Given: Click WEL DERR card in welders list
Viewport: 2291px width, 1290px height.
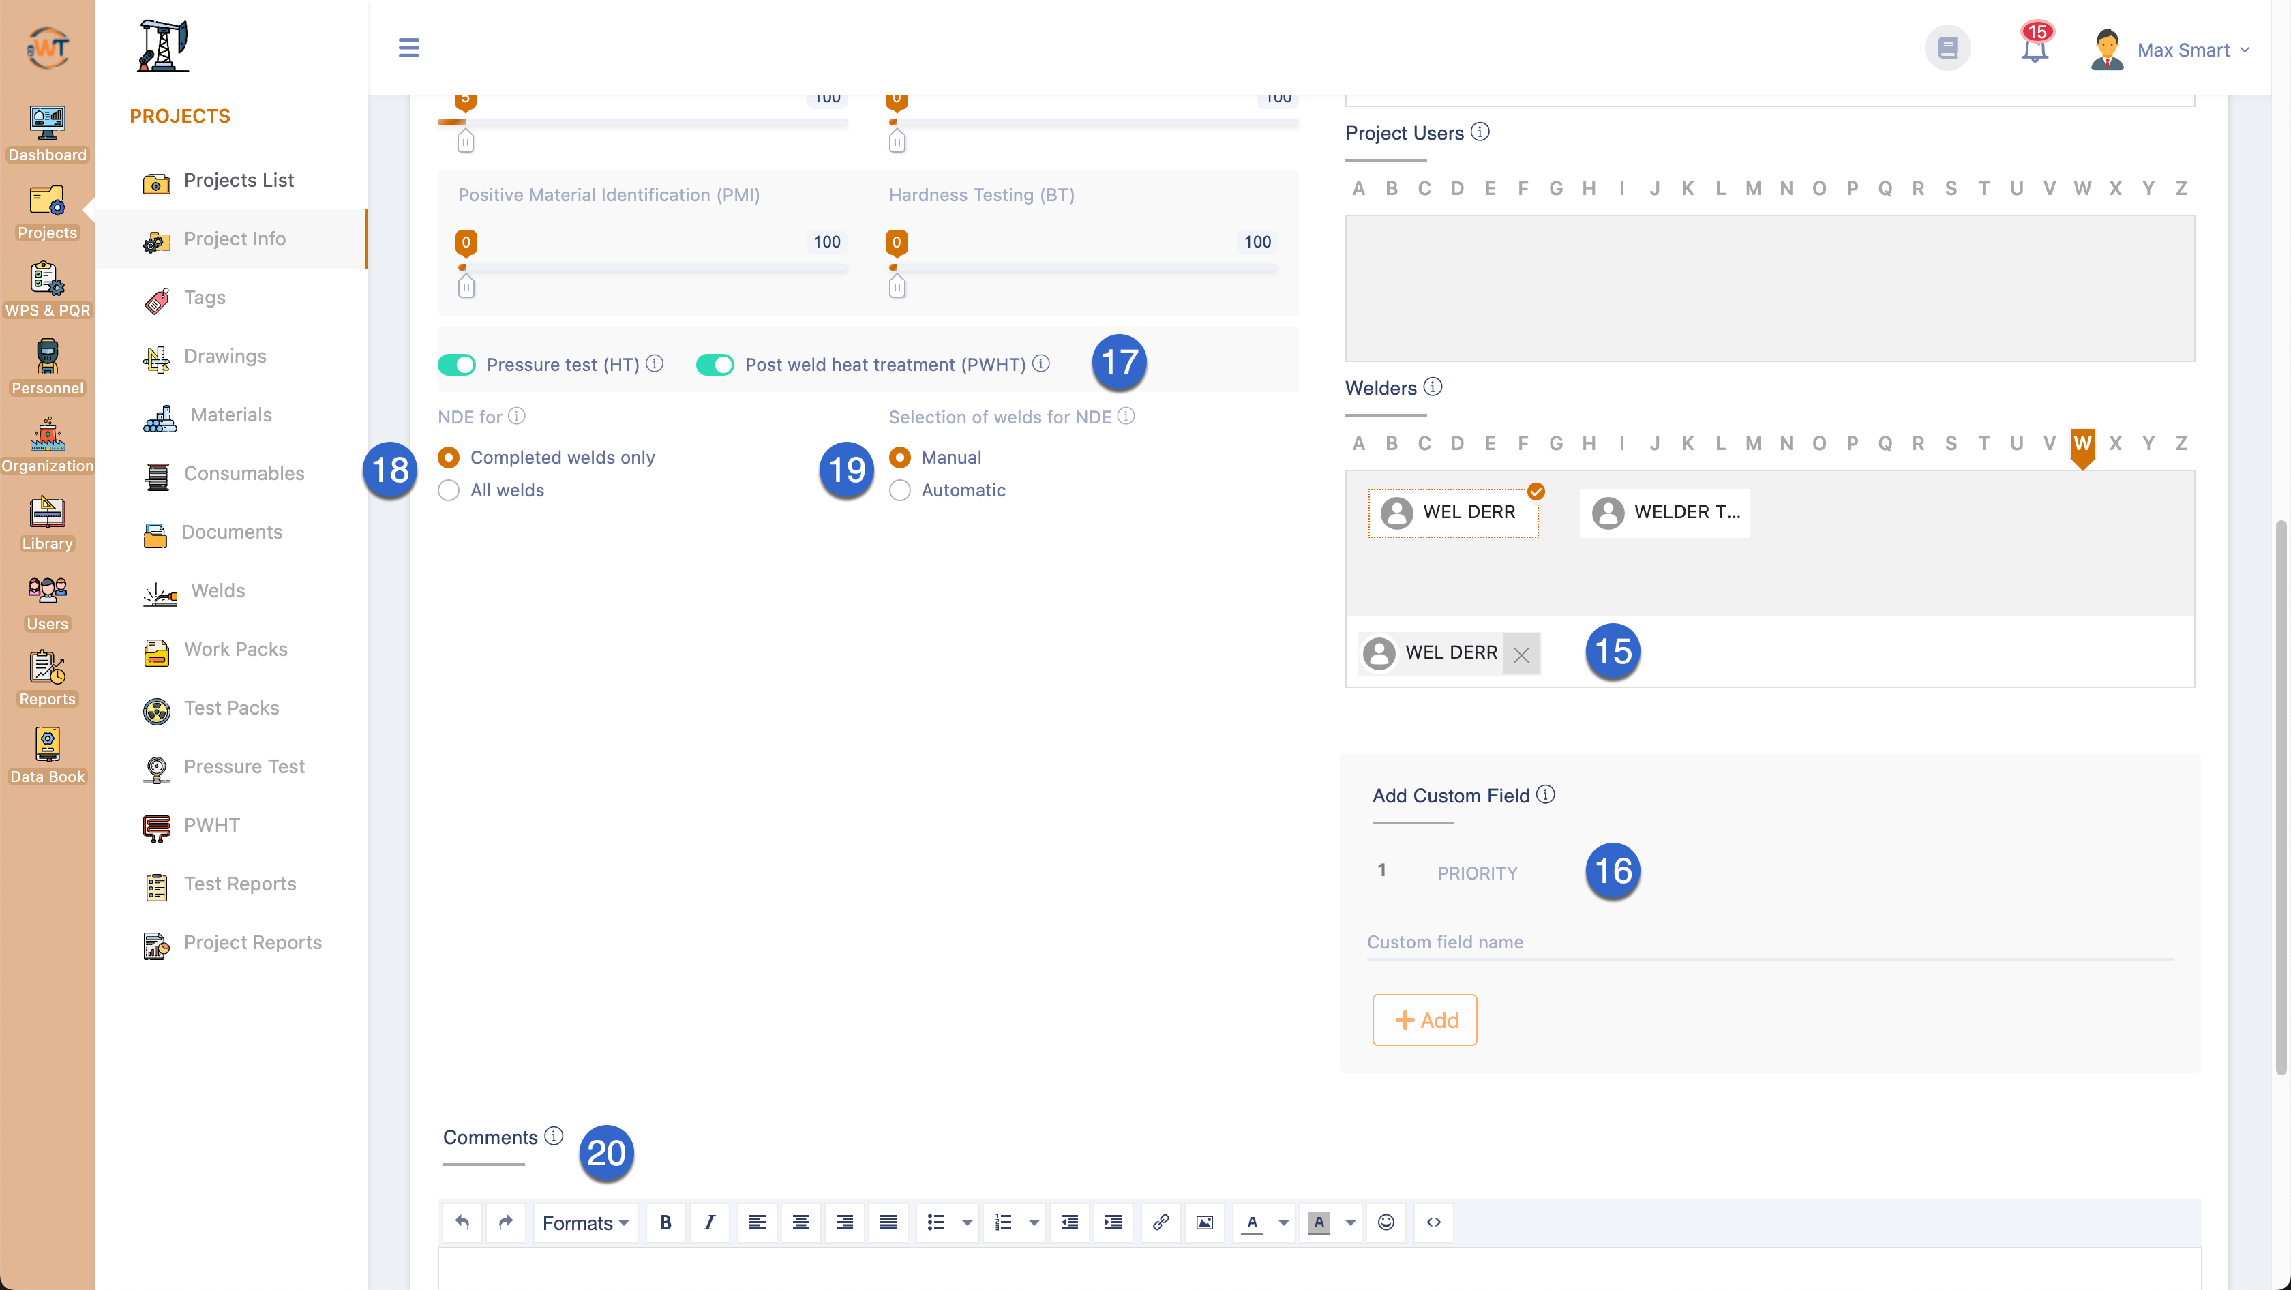Looking at the screenshot, I should 1453,512.
